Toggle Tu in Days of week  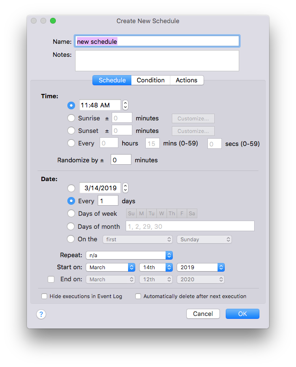(x=152, y=213)
